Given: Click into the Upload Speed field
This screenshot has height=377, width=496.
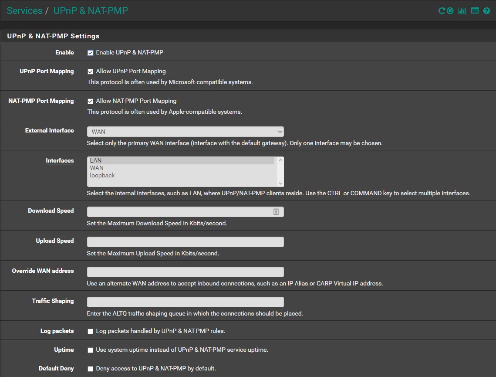Looking at the screenshot, I should 185,242.
